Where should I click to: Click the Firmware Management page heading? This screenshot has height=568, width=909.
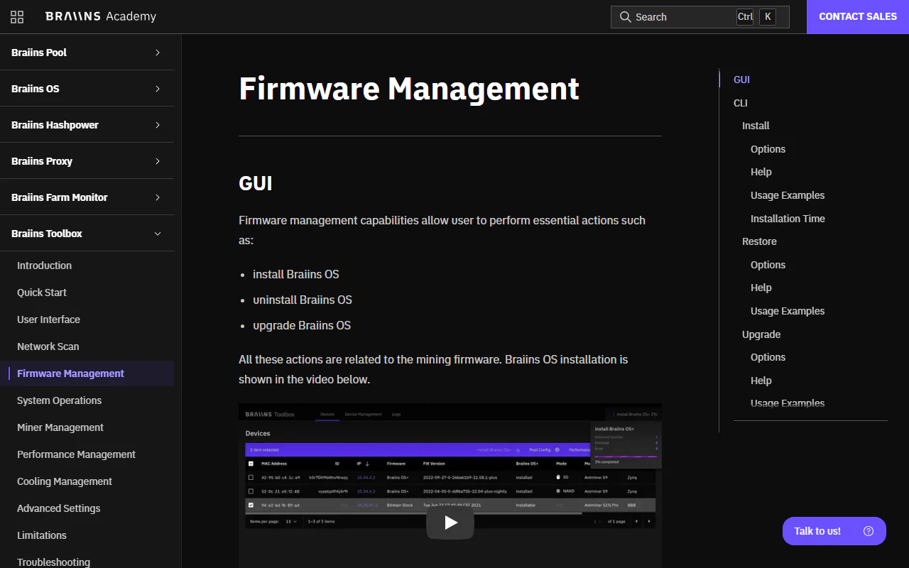point(409,89)
